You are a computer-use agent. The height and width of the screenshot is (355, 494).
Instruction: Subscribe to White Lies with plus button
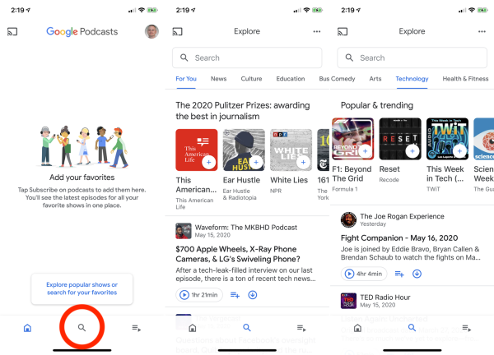coord(303,162)
